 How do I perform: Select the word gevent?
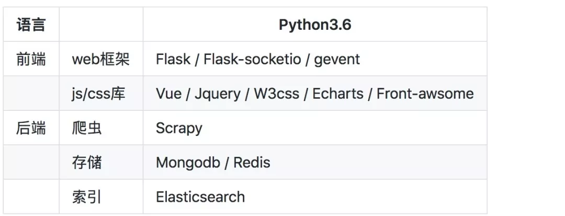tap(337, 59)
